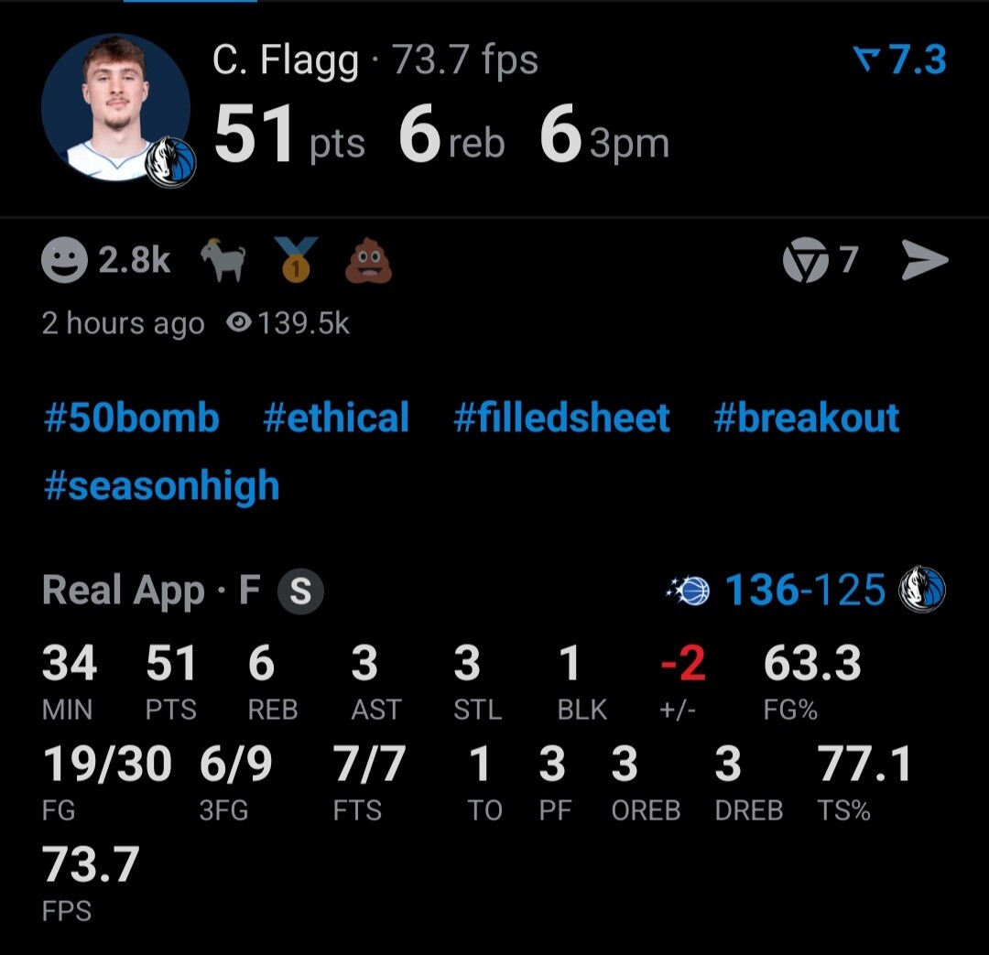Screen dimensions: 989x955
Task: Tap the S starter badge icon
Action: tap(301, 591)
